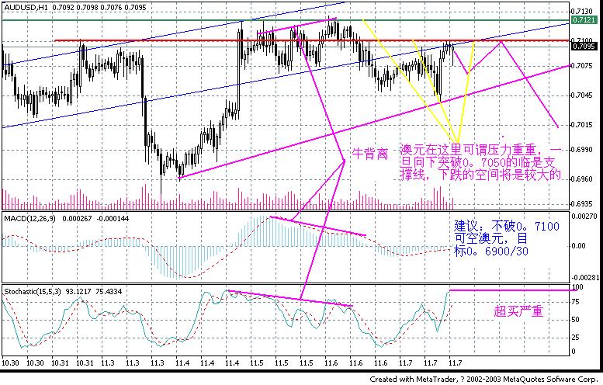
Task: Select the Stochastic(15,5,3) indicator label
Action: (x=33, y=292)
